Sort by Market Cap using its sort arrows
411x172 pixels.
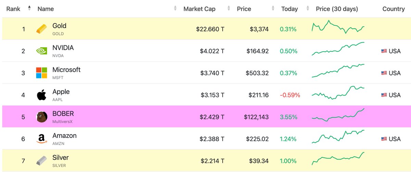(229, 8)
